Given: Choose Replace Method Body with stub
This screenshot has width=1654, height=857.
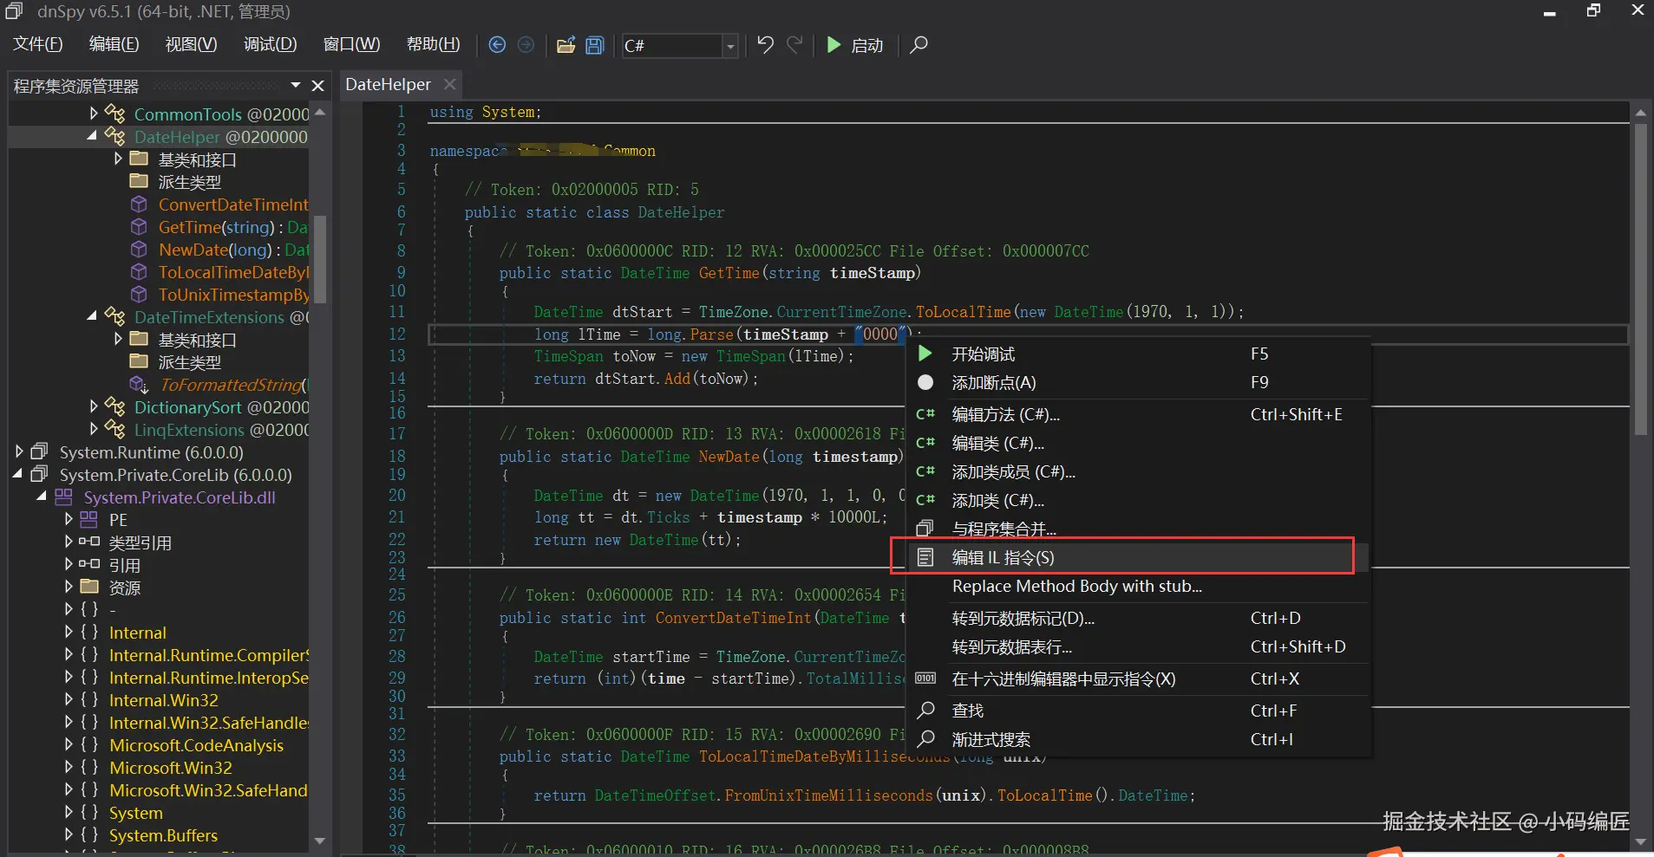Looking at the screenshot, I should 1076,587.
